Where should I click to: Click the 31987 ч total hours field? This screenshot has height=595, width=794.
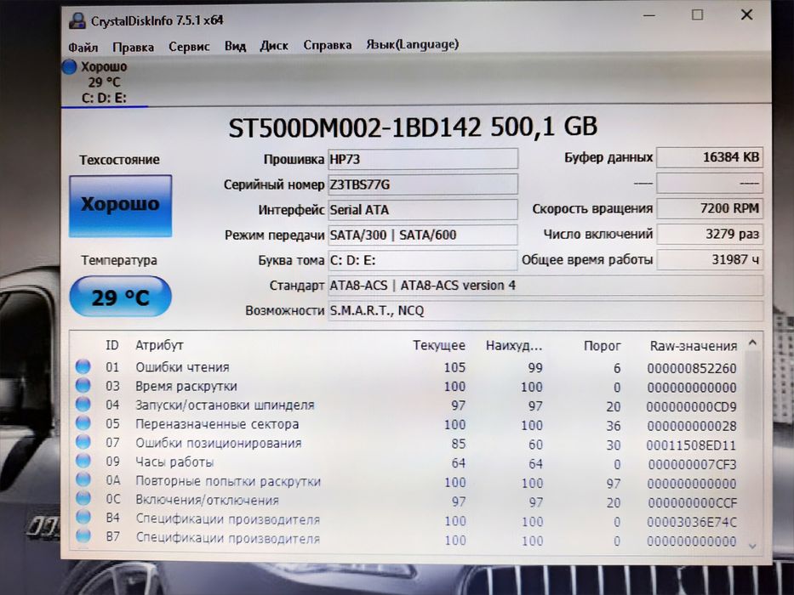710,259
